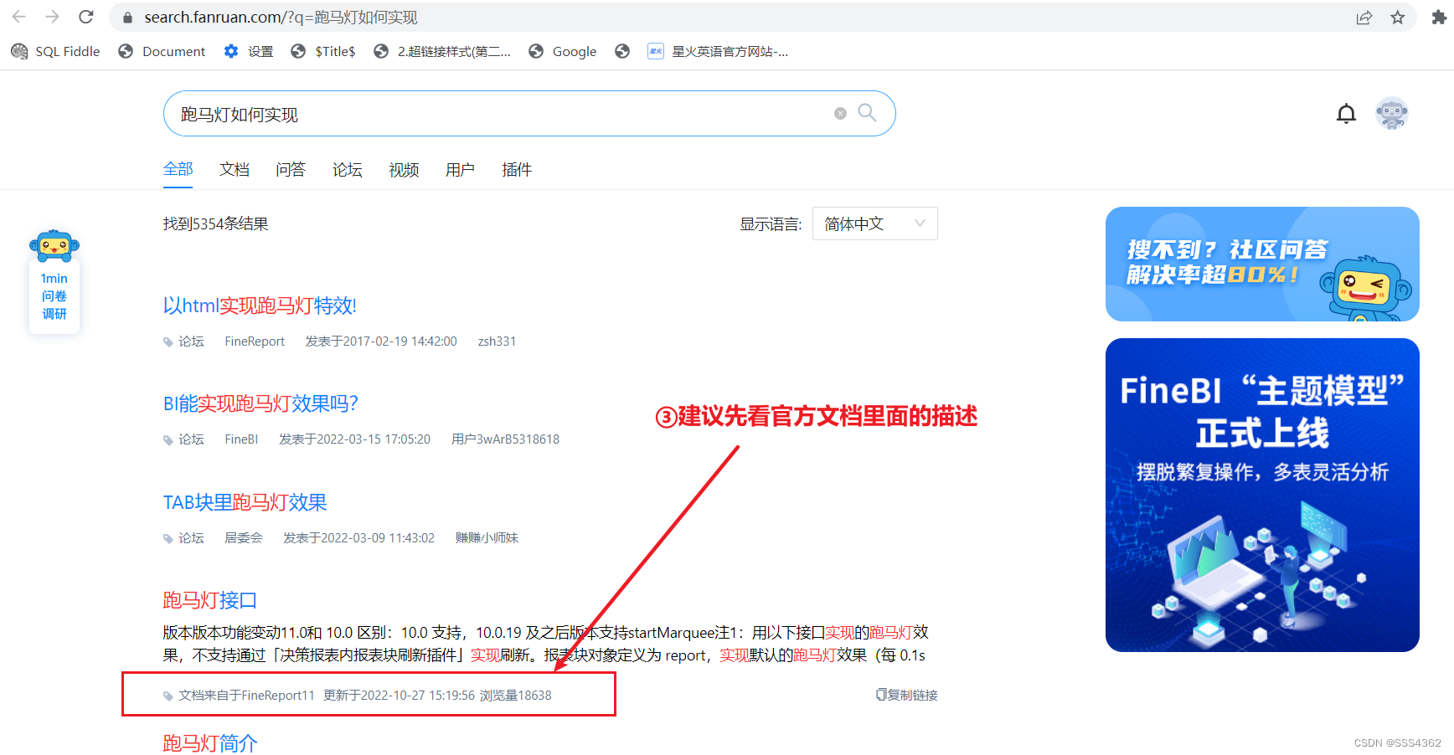Click the browser back arrow
1454x755 pixels.
pos(18,17)
